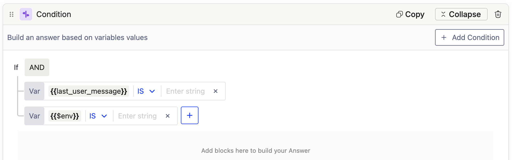Image resolution: width=512 pixels, height=160 pixels.
Task: Add new rule with blue plus button
Action: tap(189, 115)
